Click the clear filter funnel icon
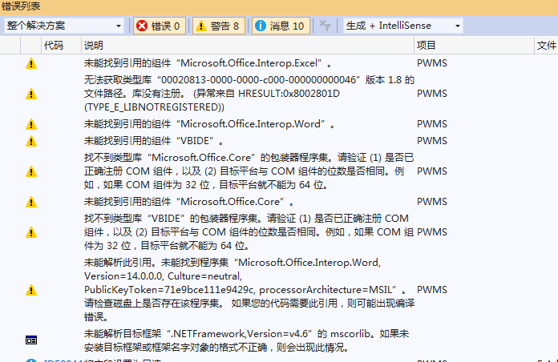 325,26
